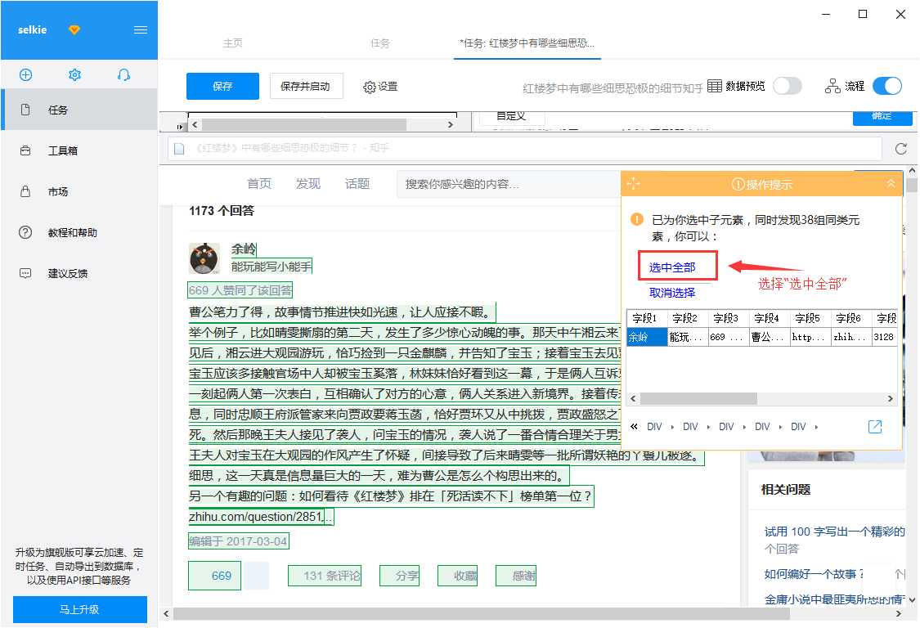Click the Zhihu search input field
The image size is (920, 628).
click(x=508, y=184)
